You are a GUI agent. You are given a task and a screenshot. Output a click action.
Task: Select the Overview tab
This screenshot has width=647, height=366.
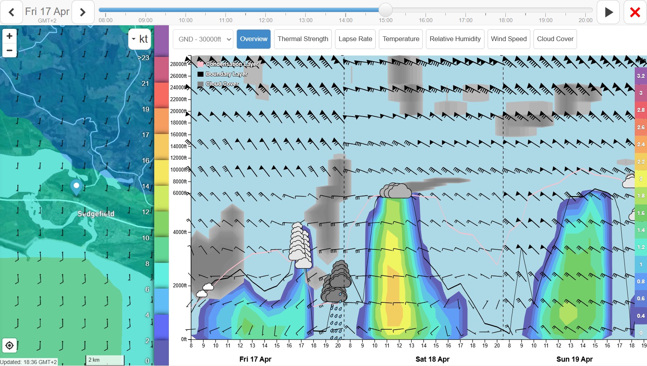point(254,39)
